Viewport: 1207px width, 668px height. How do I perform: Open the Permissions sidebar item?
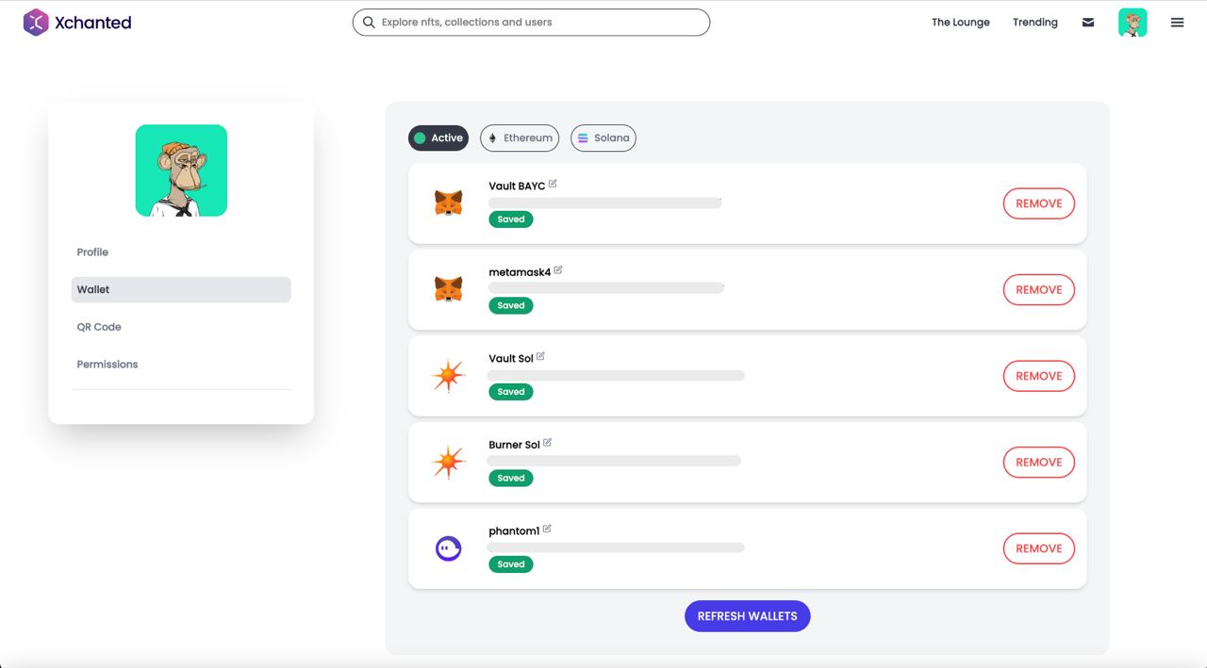pos(107,365)
